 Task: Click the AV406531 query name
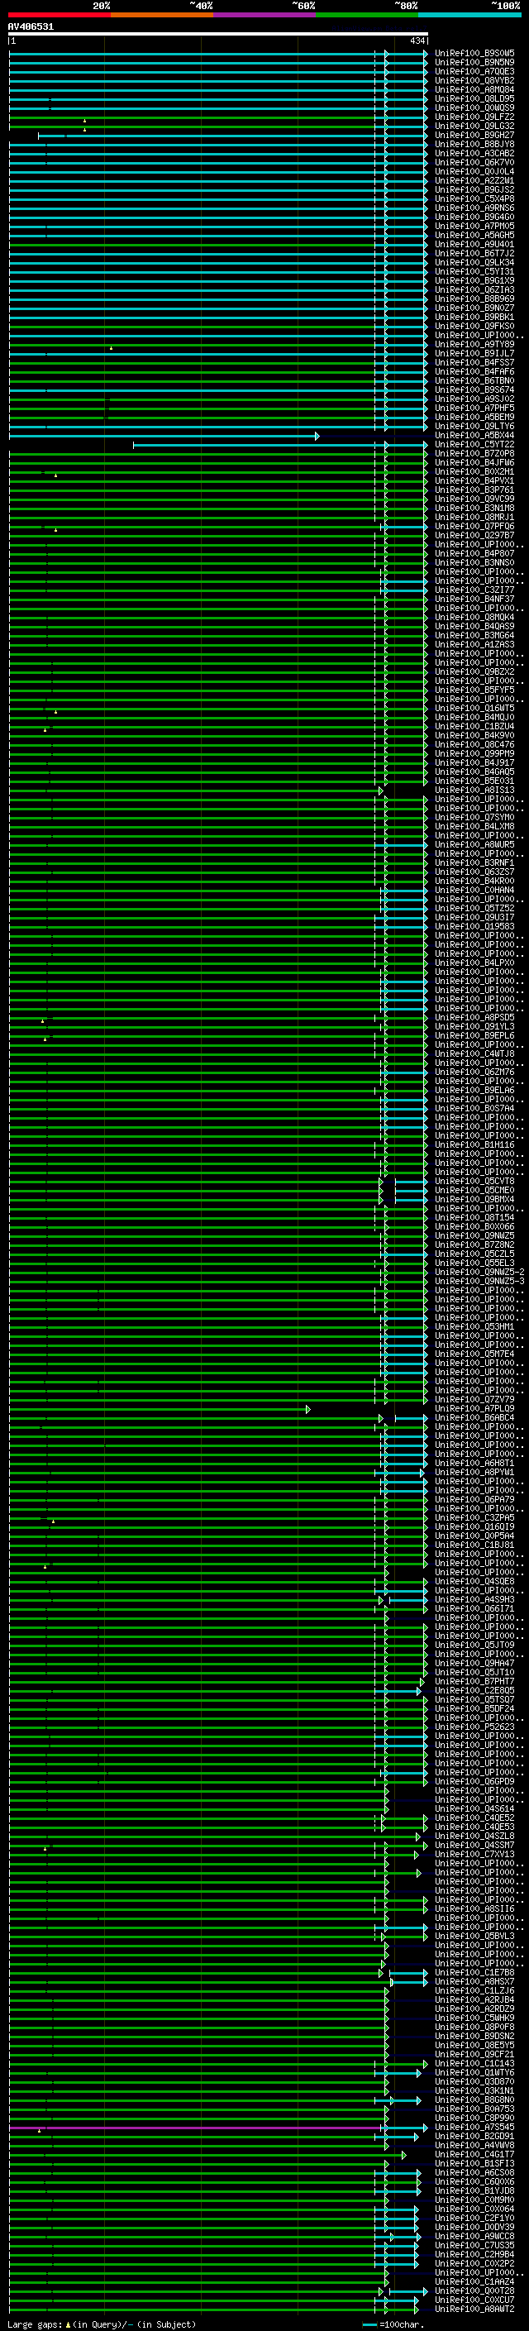pyautogui.click(x=31, y=27)
